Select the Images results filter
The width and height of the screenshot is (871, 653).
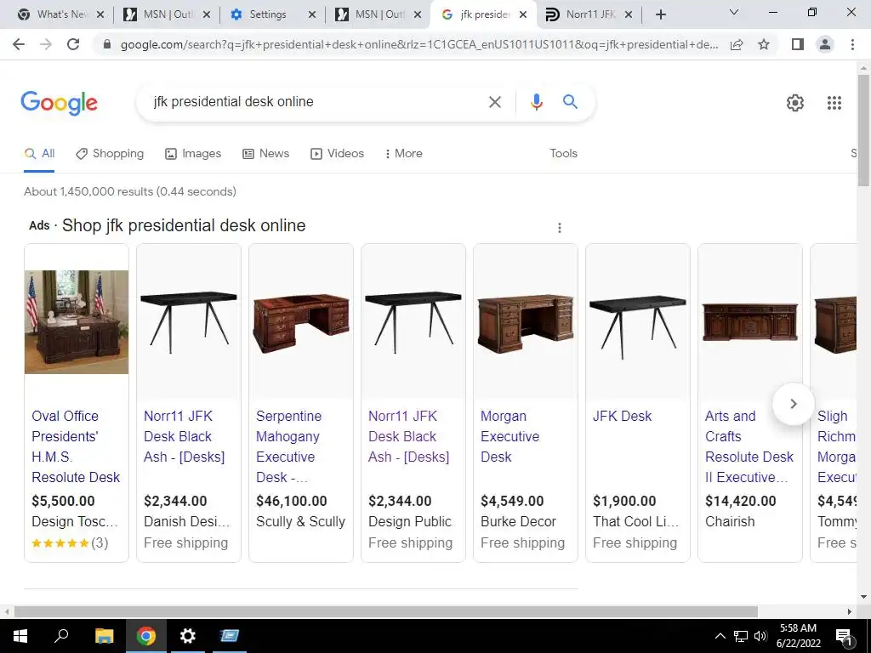click(x=193, y=154)
